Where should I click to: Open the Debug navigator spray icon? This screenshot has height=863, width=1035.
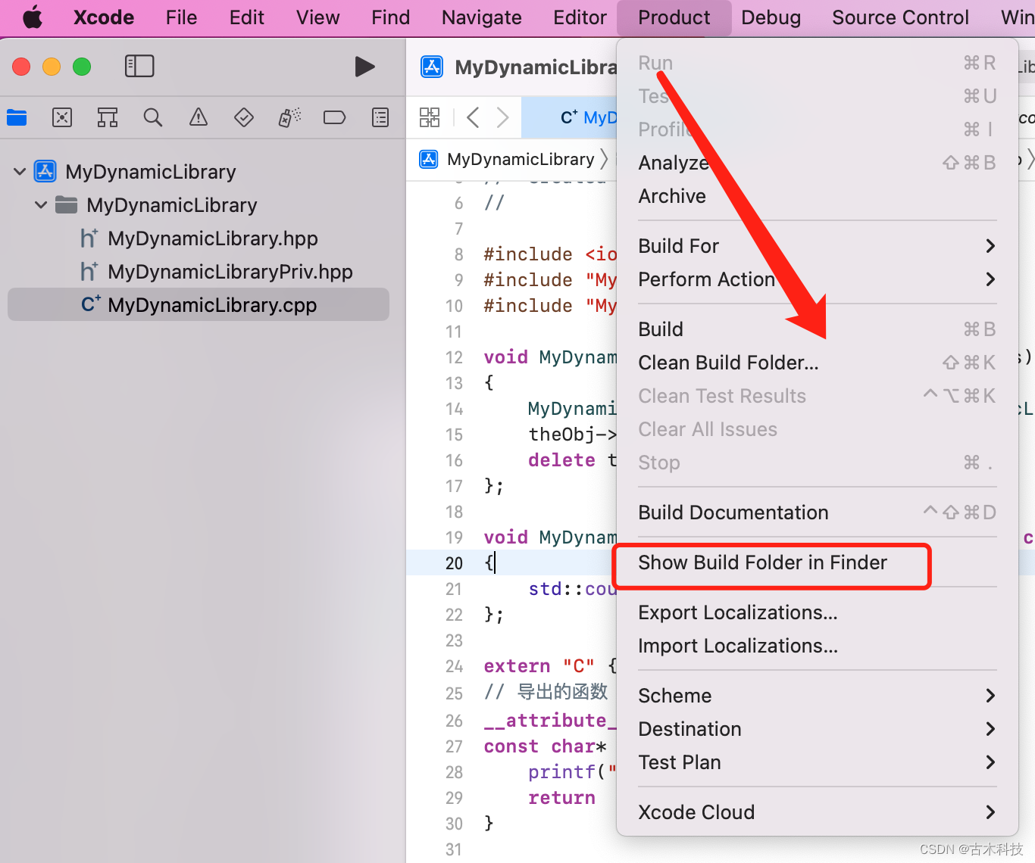tap(289, 117)
